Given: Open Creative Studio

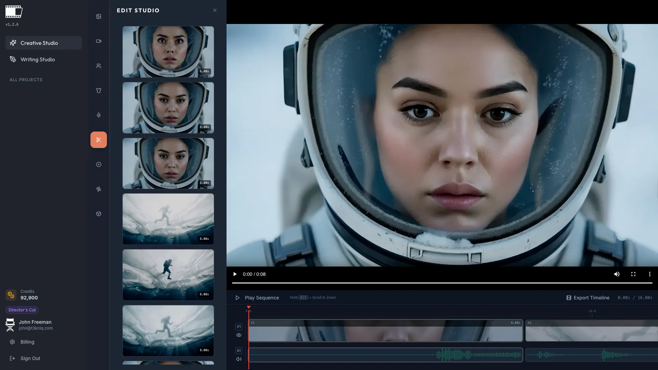Looking at the screenshot, I should pyautogui.click(x=44, y=43).
